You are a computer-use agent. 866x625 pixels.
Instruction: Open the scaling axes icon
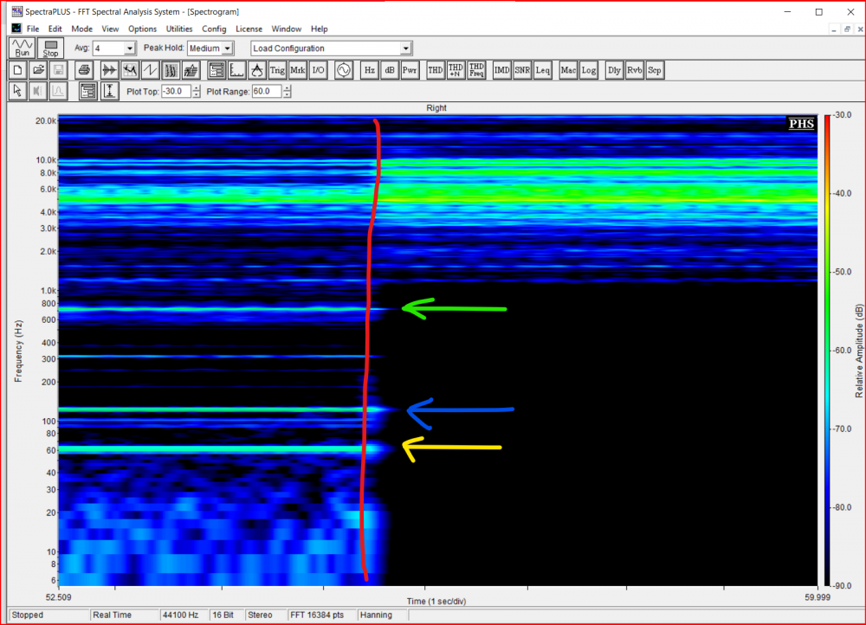point(237,70)
